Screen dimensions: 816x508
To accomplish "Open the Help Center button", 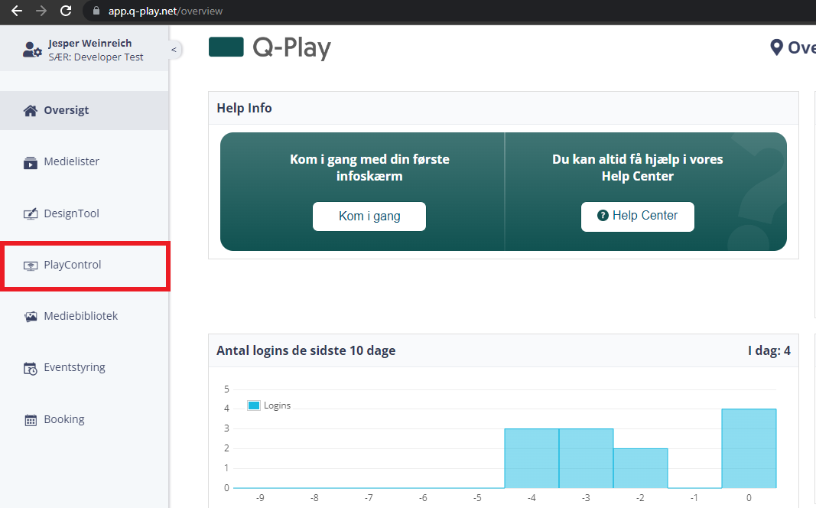I will (x=638, y=217).
